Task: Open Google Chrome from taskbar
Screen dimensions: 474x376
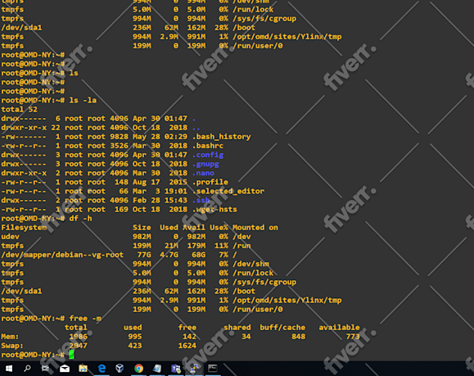Action: pyautogui.click(x=138, y=369)
